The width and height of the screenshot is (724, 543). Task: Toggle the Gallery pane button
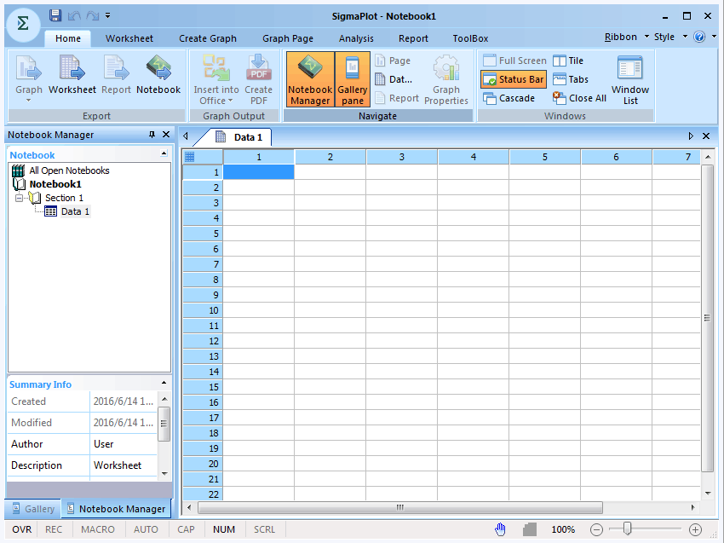click(x=353, y=78)
